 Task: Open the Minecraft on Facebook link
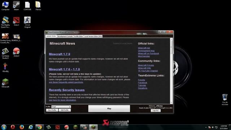(x=148, y=53)
